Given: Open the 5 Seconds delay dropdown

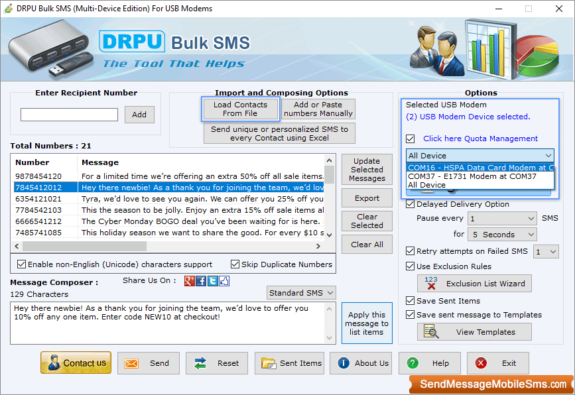Looking at the screenshot, I should (x=502, y=235).
